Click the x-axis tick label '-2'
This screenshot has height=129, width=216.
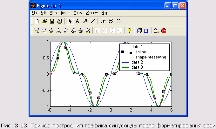[x=90, y=110]
